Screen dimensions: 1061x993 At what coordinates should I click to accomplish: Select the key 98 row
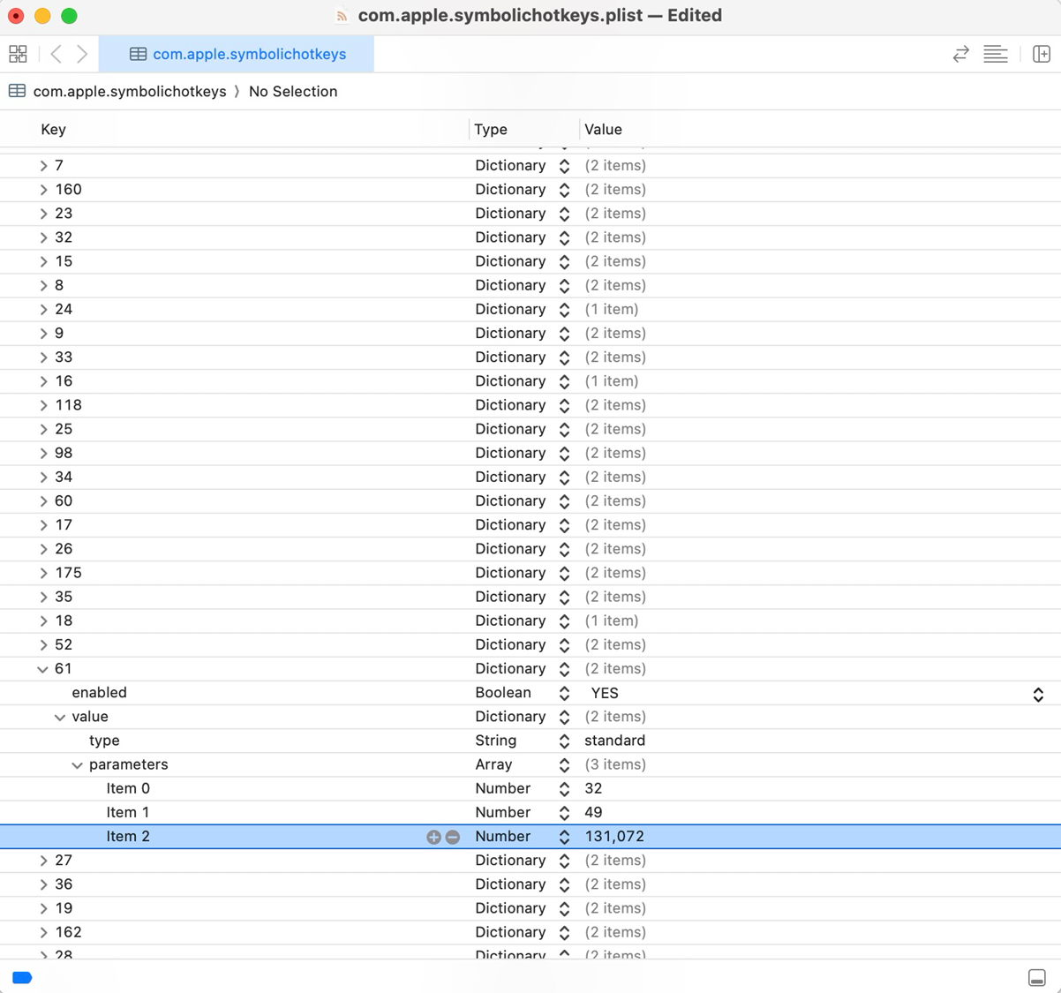[530, 453]
